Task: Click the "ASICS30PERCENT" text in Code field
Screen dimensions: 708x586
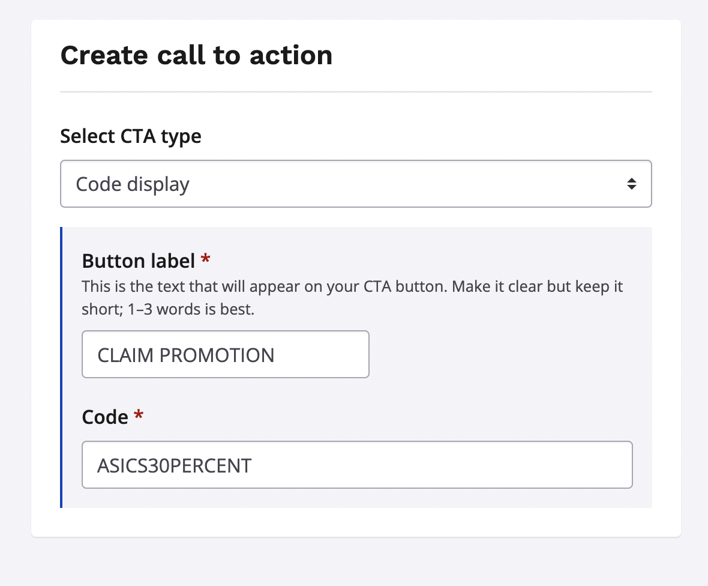Action: (174, 465)
